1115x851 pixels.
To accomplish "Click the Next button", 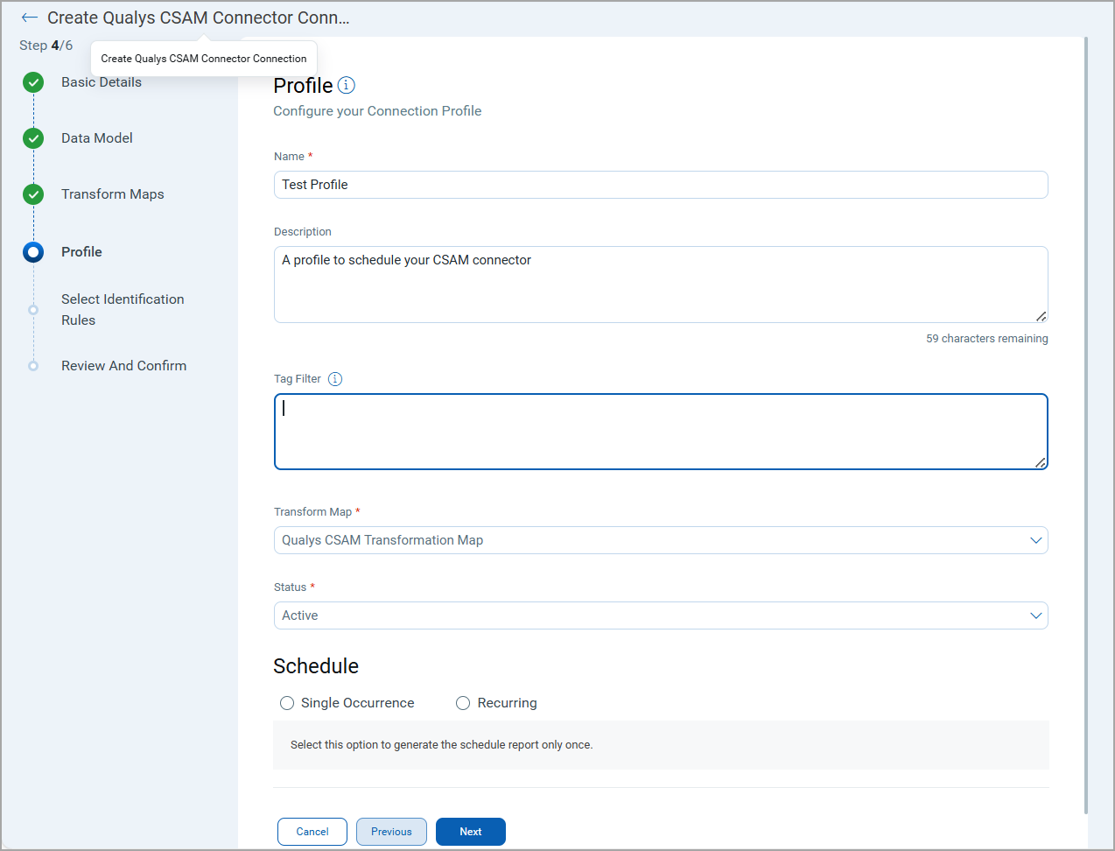I will point(470,832).
